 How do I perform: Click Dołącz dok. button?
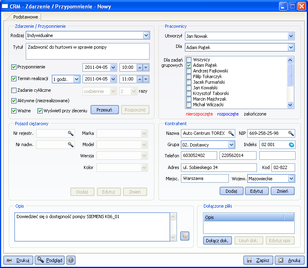[x=217, y=241]
